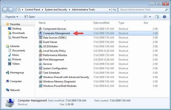This screenshot has height=110, width=171.
Task: Open the Help question mark icon
Action: tap(164, 17)
